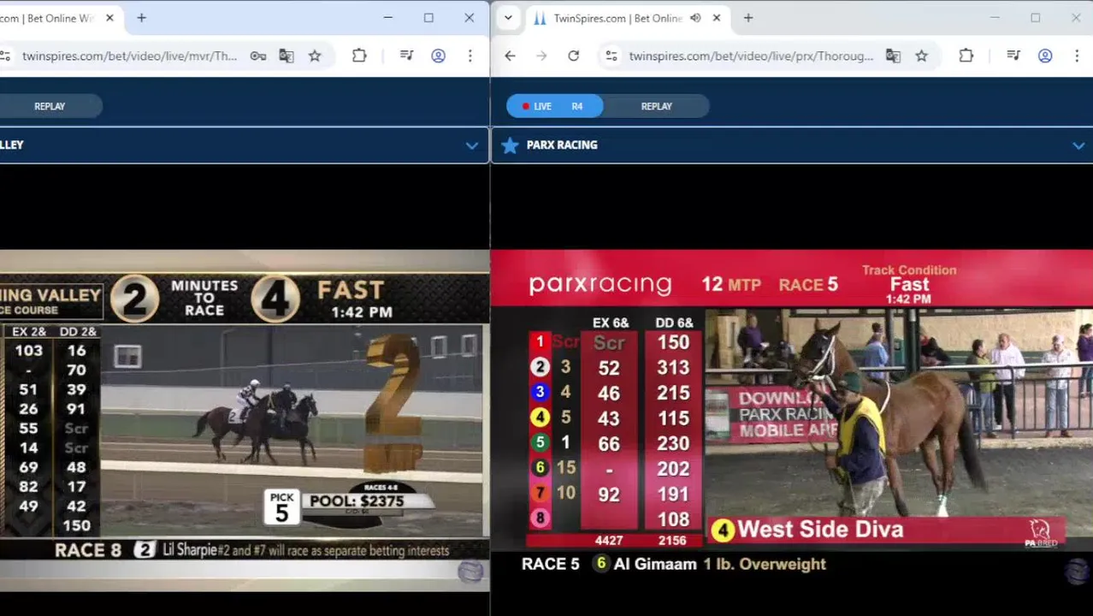Bookmark the page in the right window
The height and width of the screenshot is (616, 1093).
(x=921, y=56)
